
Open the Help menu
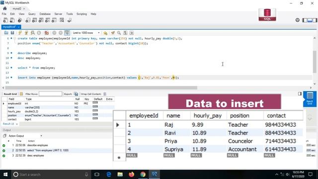(93, 14)
